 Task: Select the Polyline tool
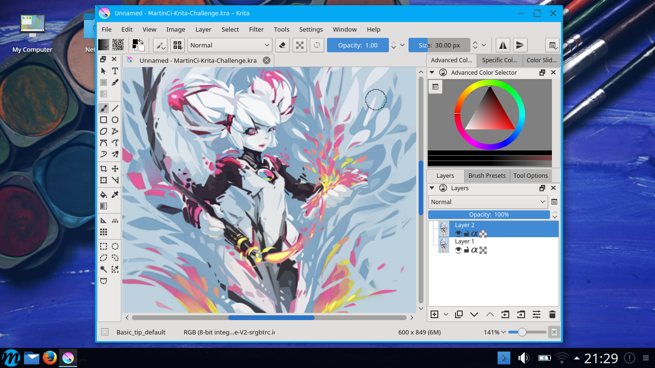[115, 131]
